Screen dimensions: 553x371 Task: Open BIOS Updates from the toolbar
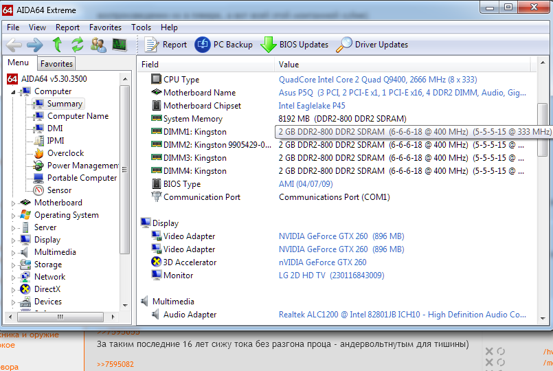[294, 45]
